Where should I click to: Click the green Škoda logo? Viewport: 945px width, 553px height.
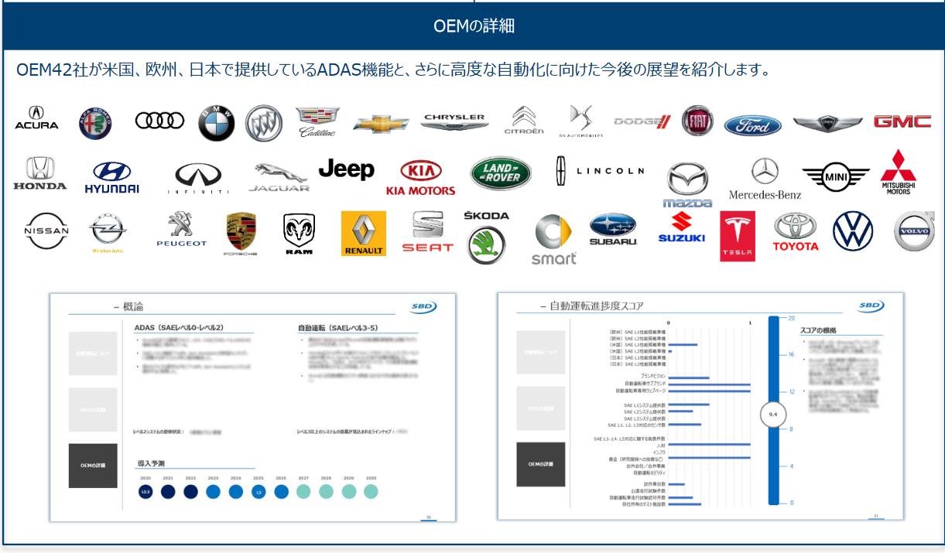tap(487, 237)
